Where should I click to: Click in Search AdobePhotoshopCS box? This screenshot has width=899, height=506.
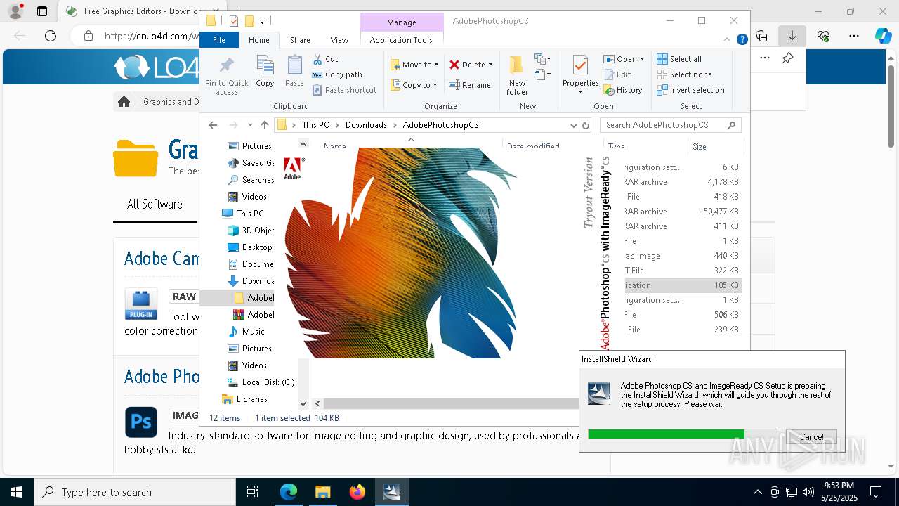point(671,125)
